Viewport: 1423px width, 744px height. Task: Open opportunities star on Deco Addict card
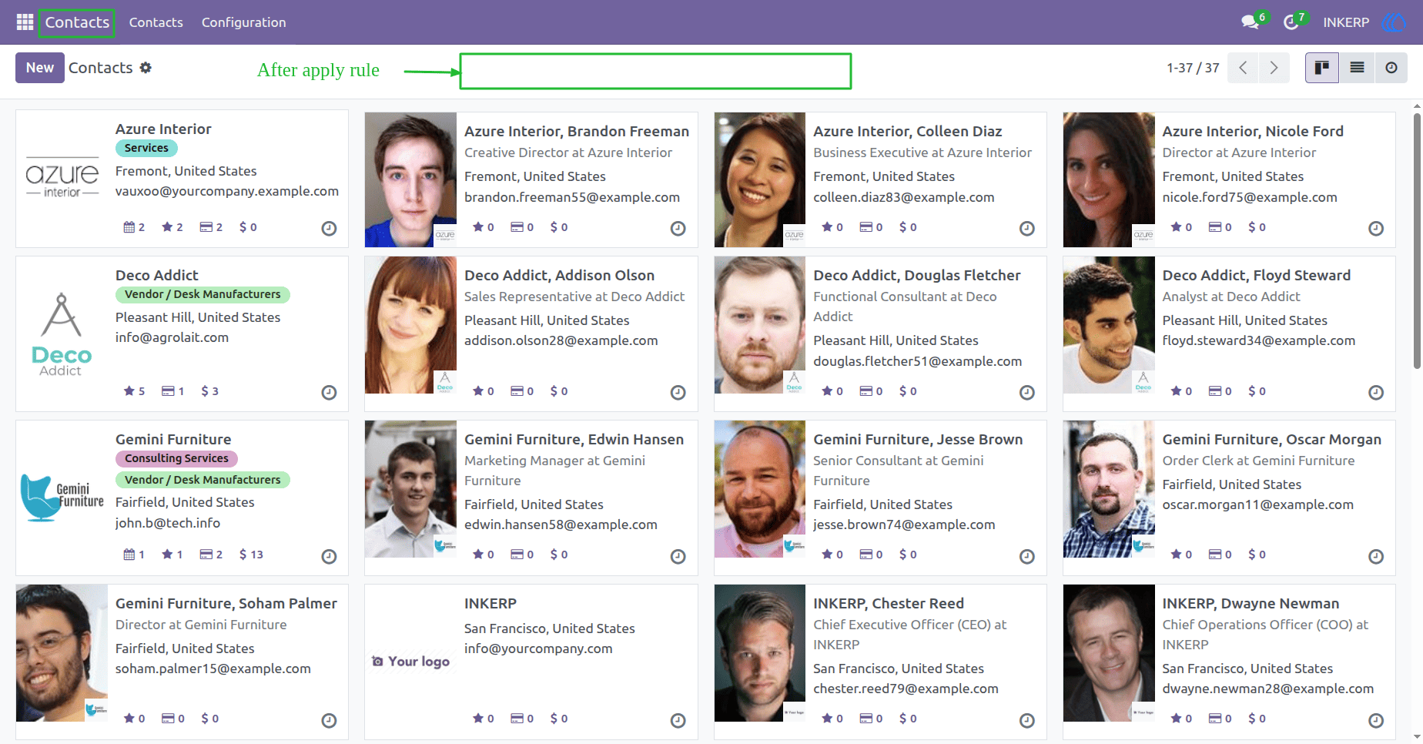click(129, 391)
